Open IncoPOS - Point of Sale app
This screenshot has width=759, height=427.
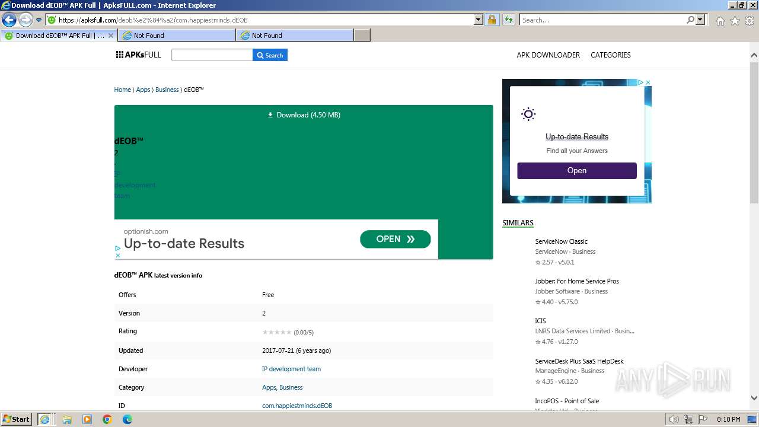pyautogui.click(x=566, y=401)
